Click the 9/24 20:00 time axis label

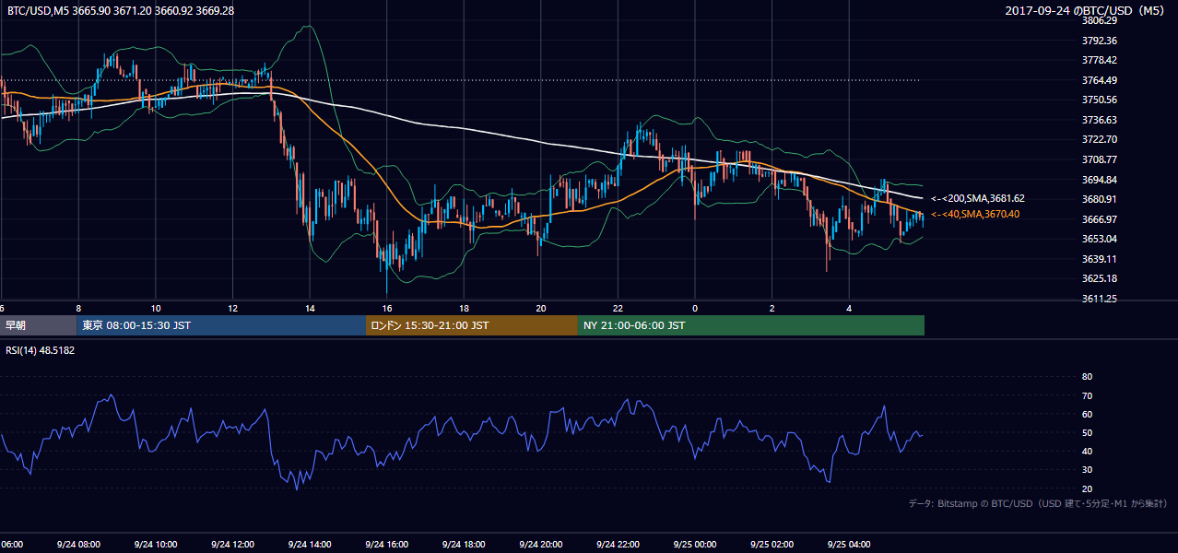click(540, 544)
